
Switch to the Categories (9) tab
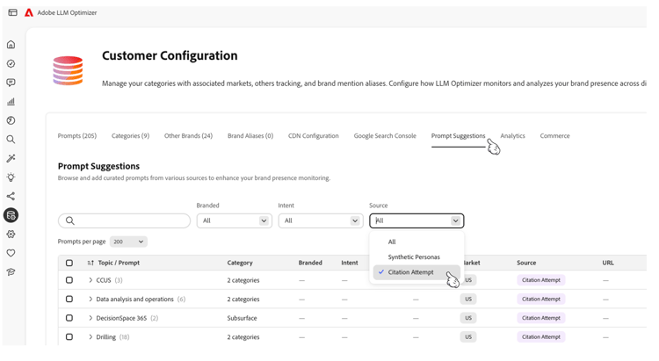pyautogui.click(x=130, y=136)
